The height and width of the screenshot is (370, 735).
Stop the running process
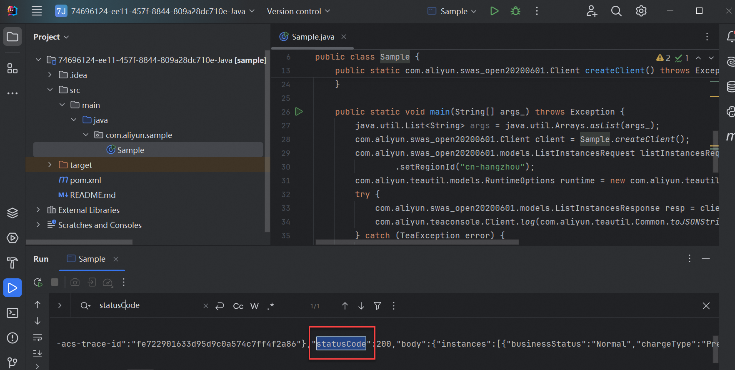pos(55,282)
